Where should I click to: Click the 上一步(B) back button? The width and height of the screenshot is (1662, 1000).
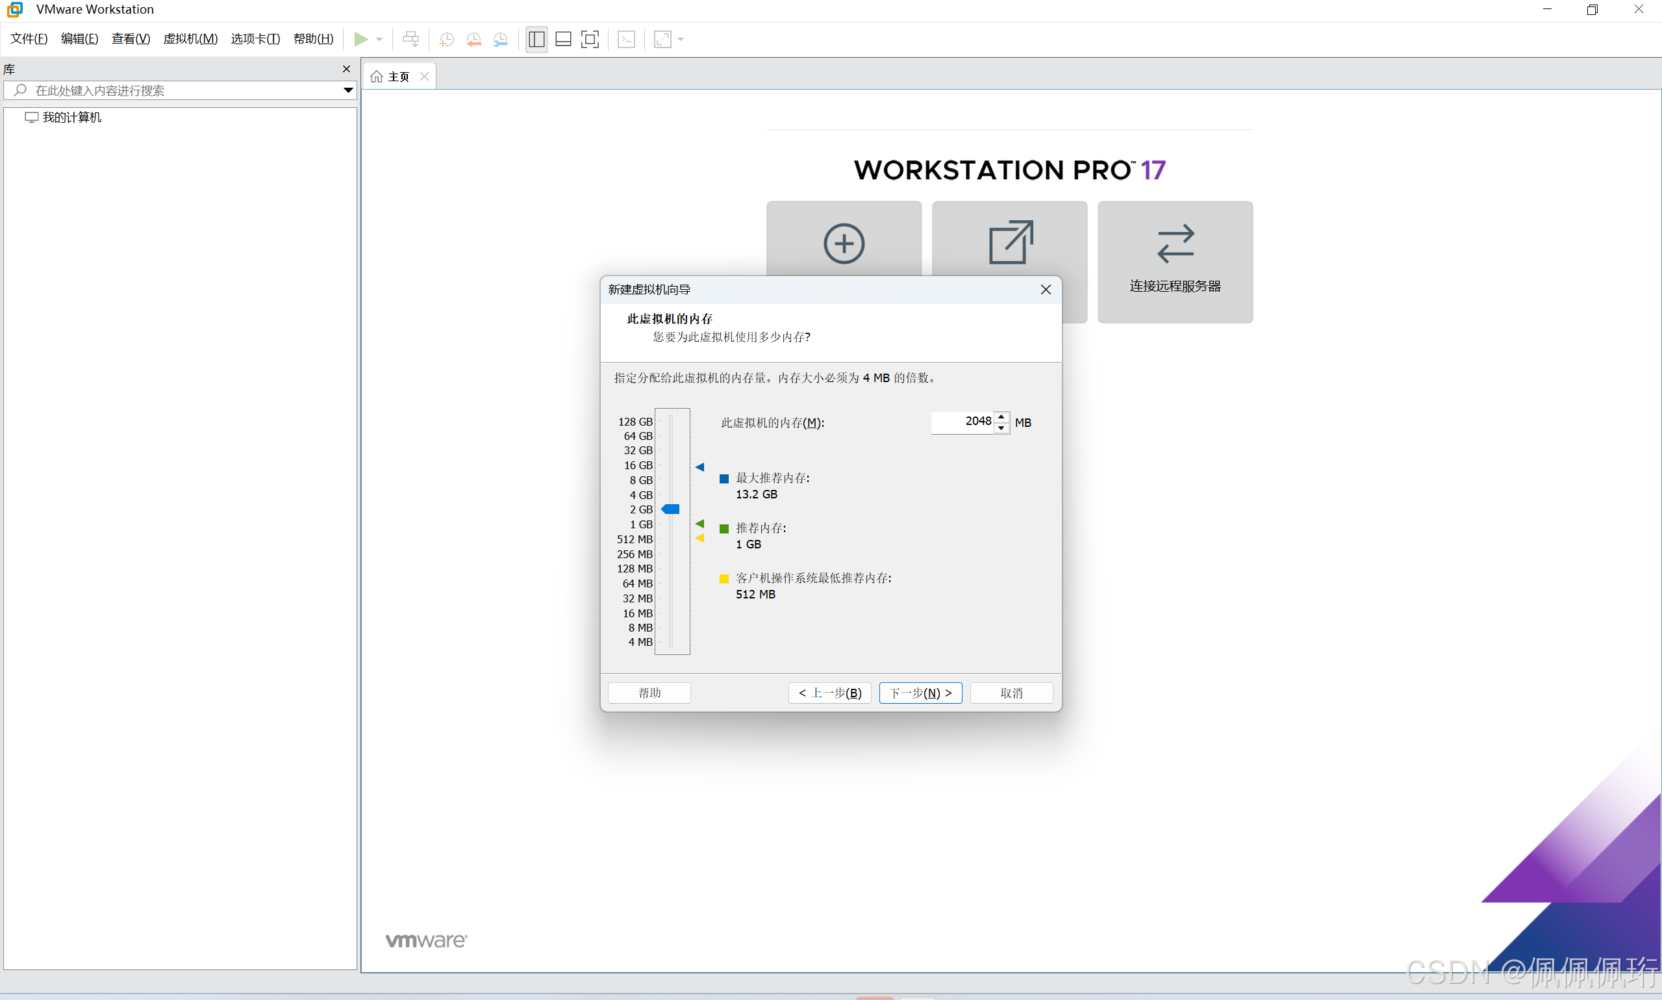click(829, 693)
